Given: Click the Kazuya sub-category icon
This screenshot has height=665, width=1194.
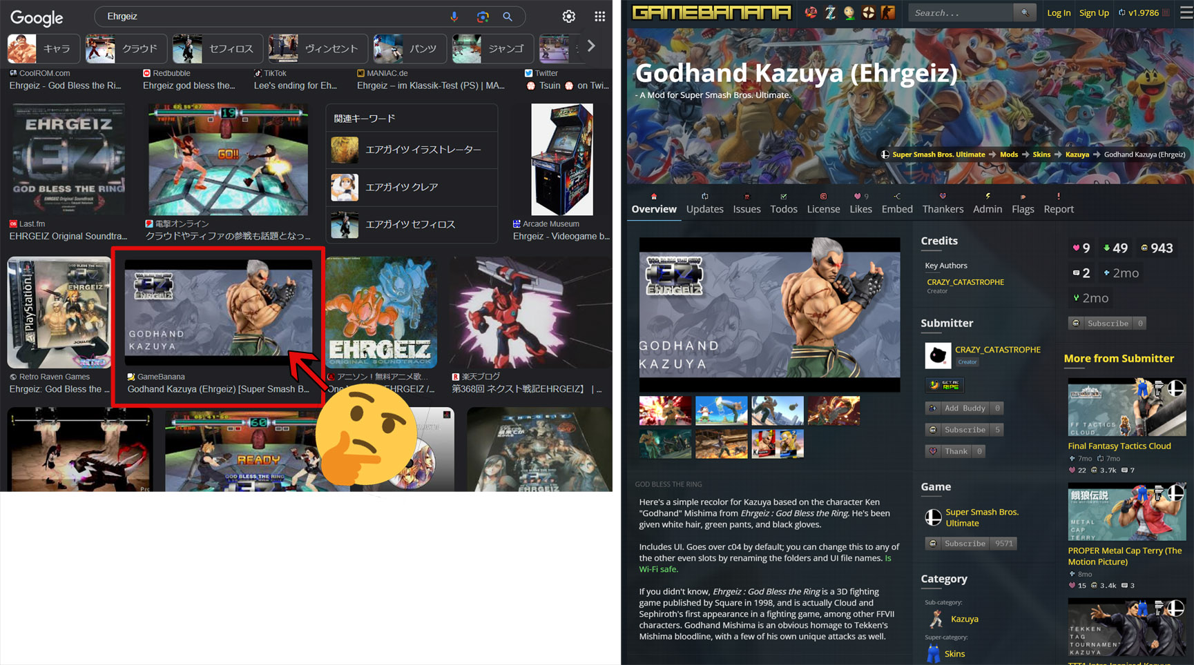Looking at the screenshot, I should [936, 619].
